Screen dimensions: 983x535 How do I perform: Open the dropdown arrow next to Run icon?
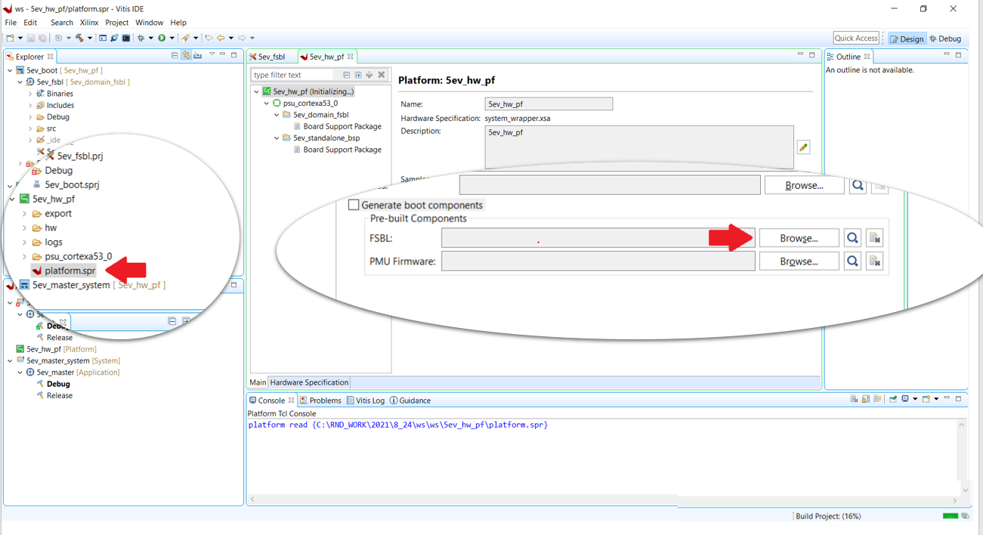coord(172,38)
